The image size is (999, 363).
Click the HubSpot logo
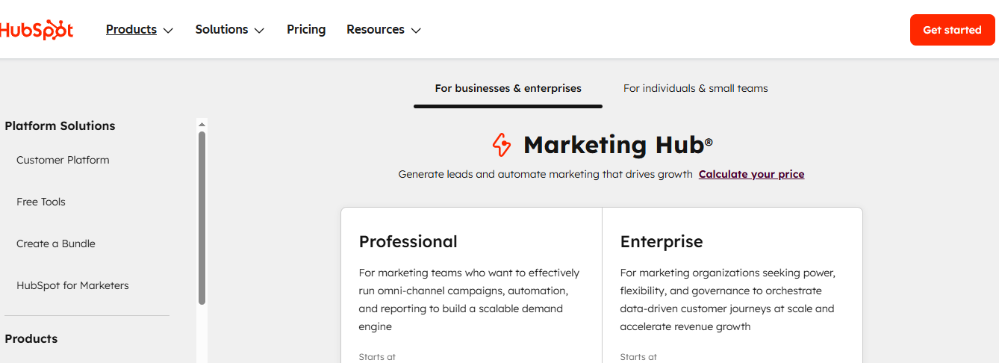[x=36, y=30]
